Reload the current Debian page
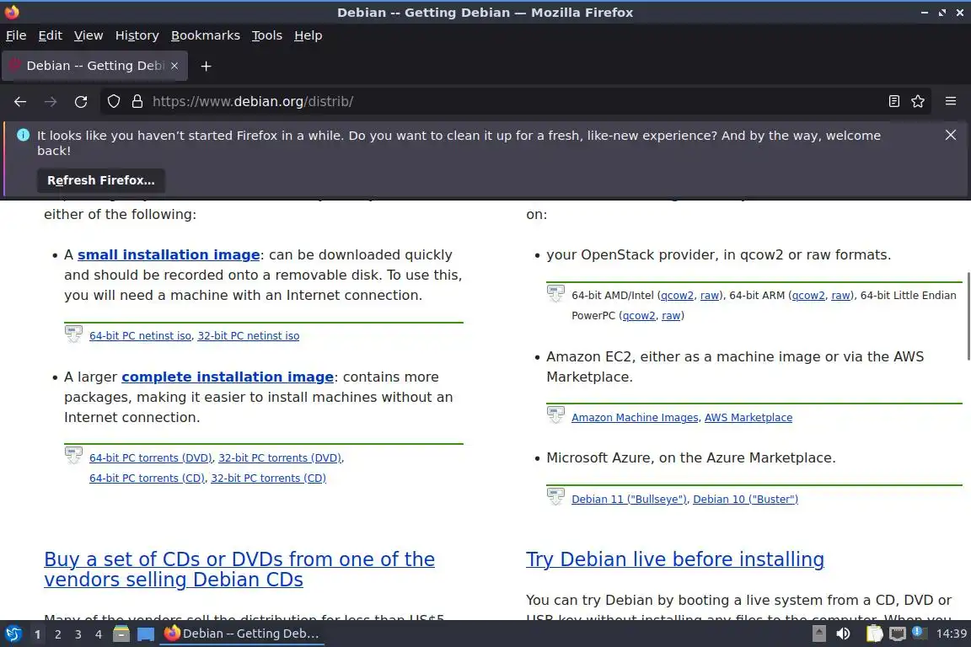This screenshot has height=647, width=971. pyautogui.click(x=81, y=102)
